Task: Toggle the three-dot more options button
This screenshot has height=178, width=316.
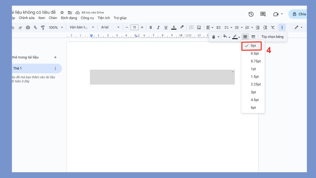Action: tap(282, 27)
